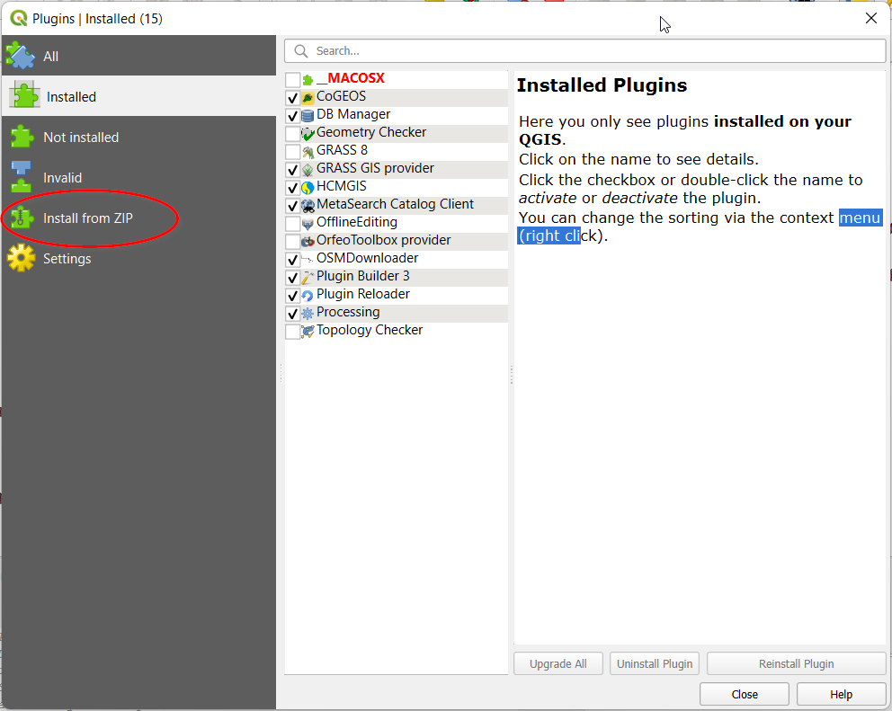Click the Close button
Viewport: 892px width, 711px height.
[745, 695]
